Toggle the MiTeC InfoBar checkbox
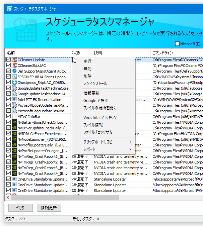 [x=8, y=116]
